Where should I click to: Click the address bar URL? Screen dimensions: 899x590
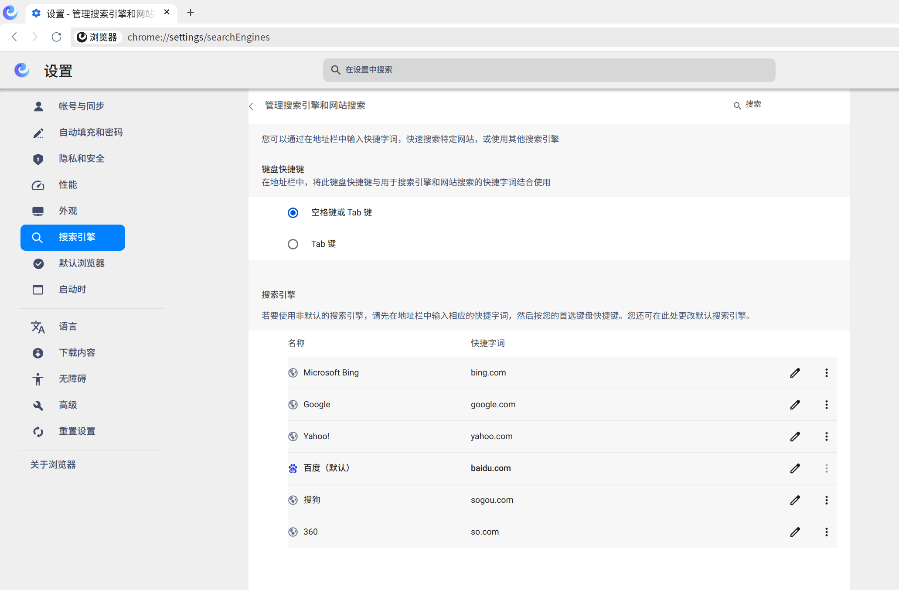click(x=199, y=37)
